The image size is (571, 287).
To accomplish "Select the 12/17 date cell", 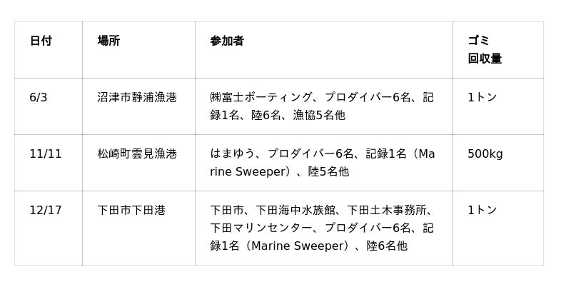I will [46, 211].
